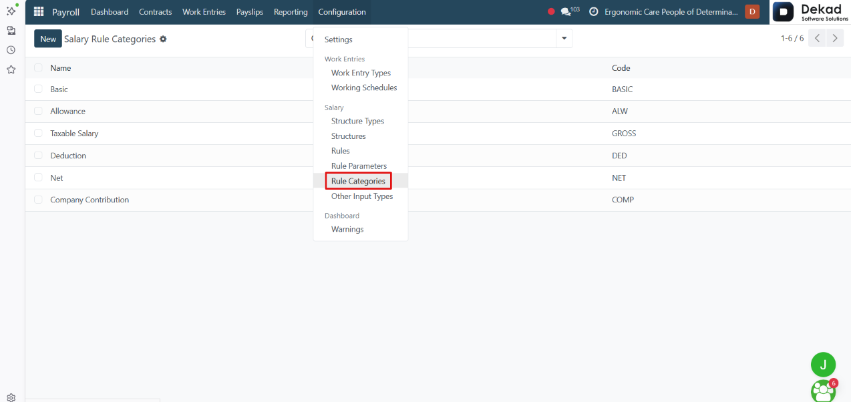
Task: Click the ALW code cell
Action: (620, 112)
